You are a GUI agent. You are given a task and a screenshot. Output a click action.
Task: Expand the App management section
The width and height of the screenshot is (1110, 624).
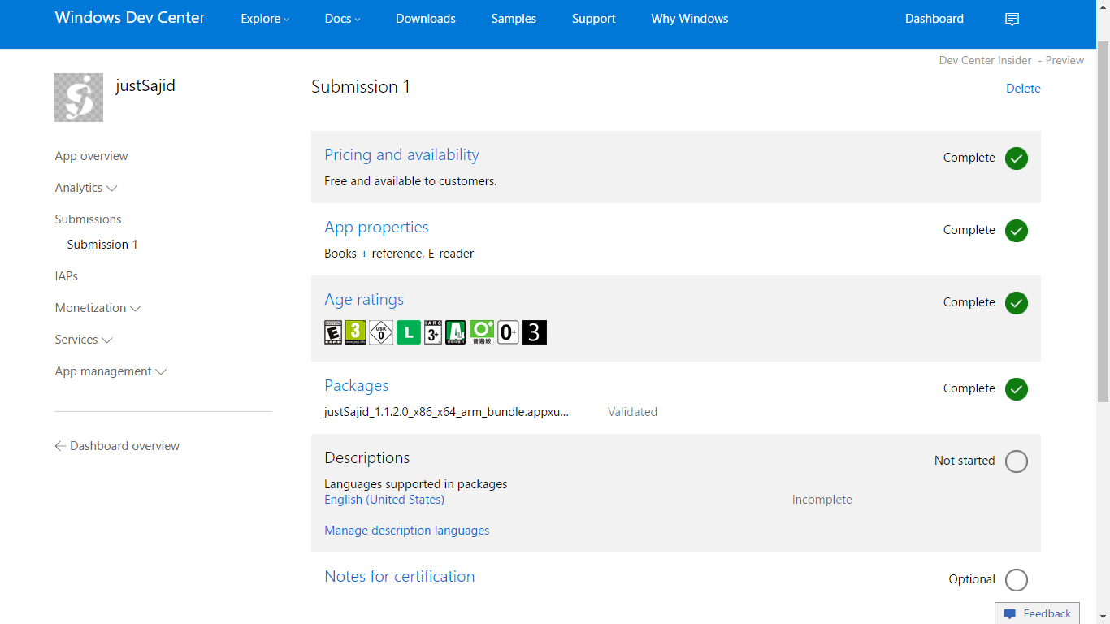[111, 371]
